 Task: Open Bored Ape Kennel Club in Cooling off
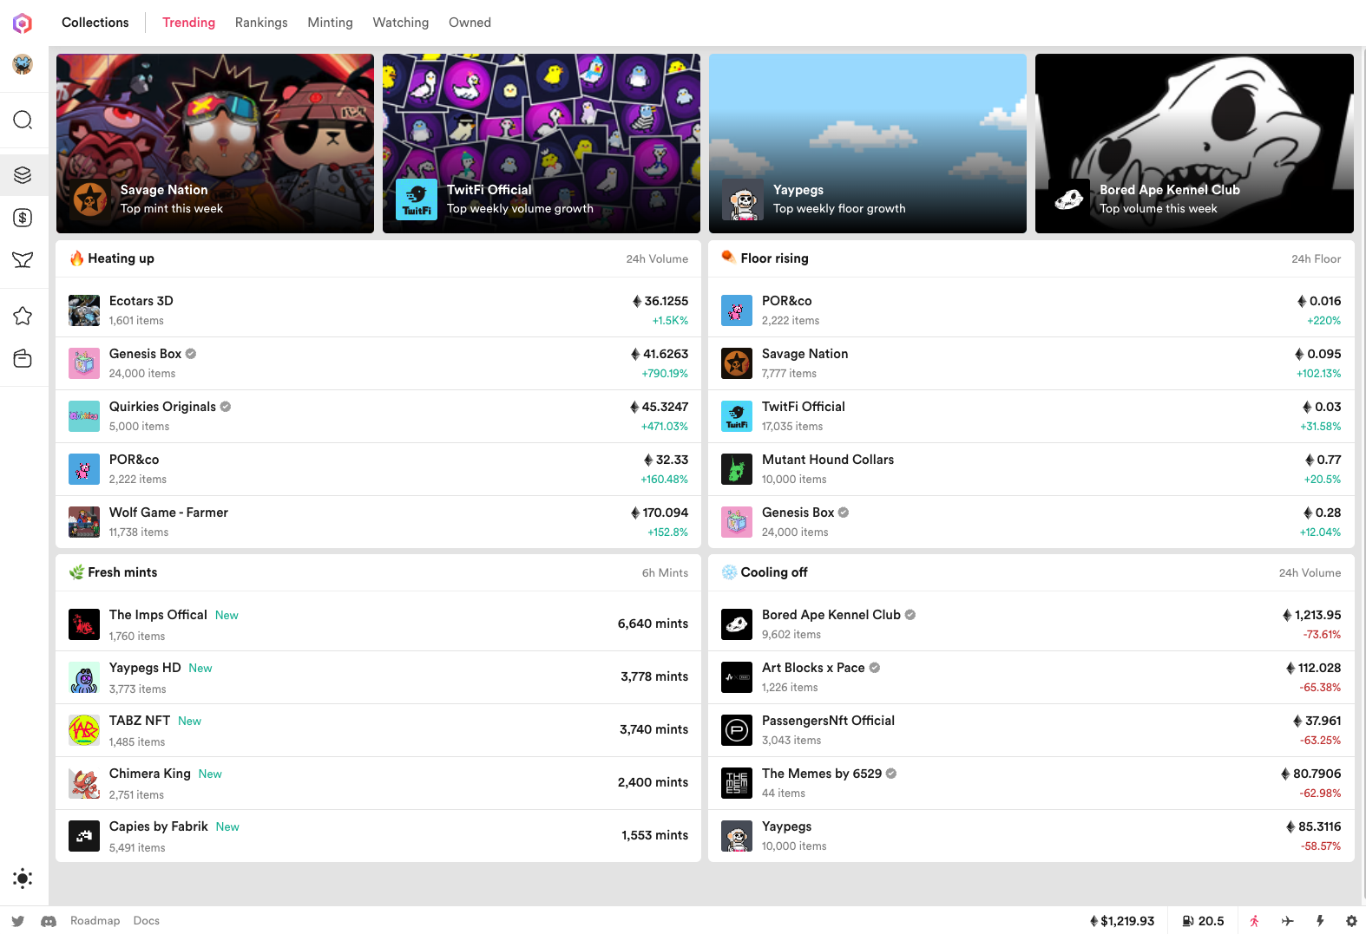(x=831, y=615)
